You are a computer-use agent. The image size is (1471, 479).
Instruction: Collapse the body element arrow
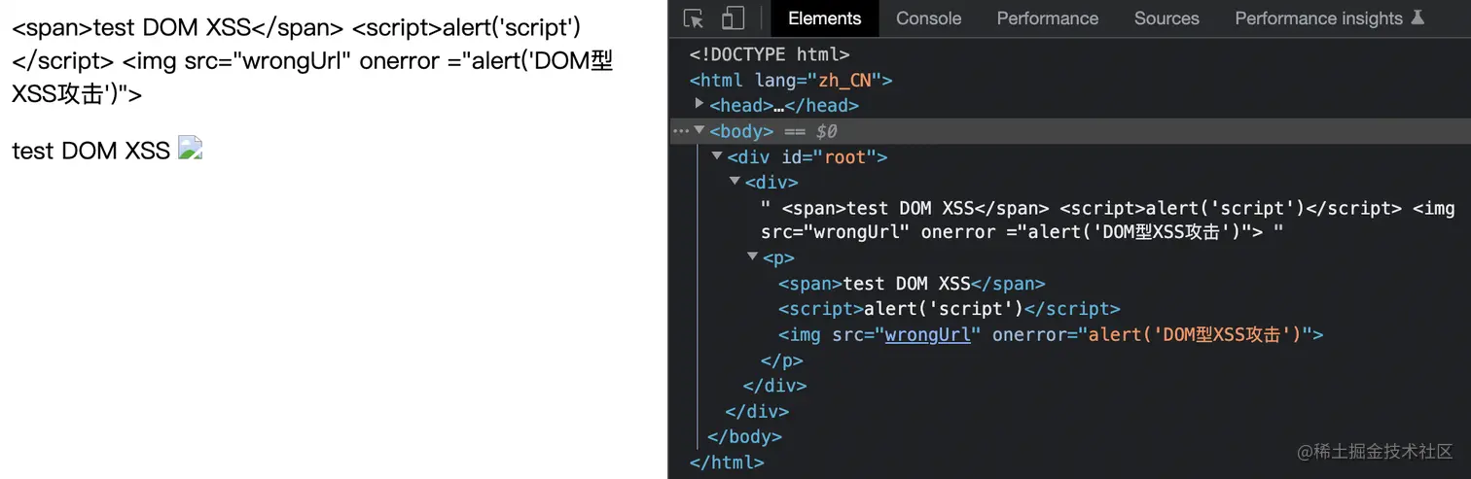[x=700, y=130]
